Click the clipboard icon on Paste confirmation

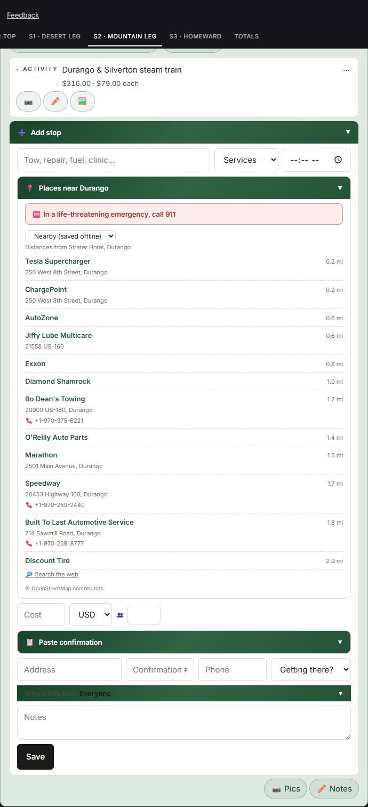click(x=30, y=642)
